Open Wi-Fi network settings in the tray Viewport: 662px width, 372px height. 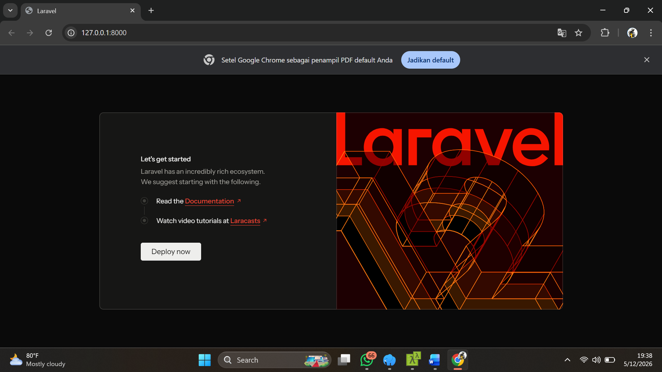pyautogui.click(x=584, y=360)
